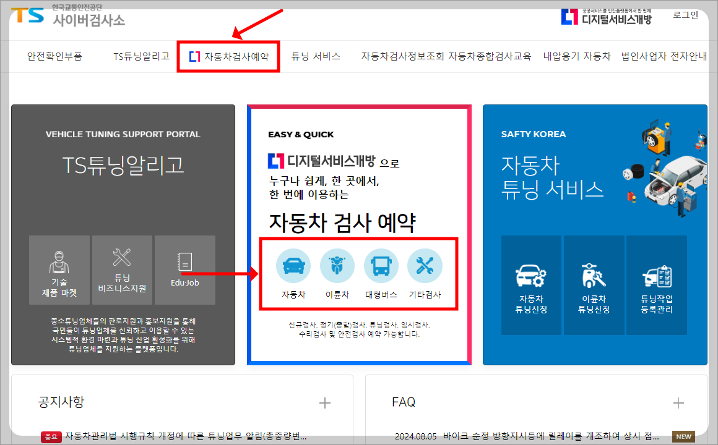718x445 pixels.
Task: Open 튜닝작업 등록관리 clipboard icon
Action: pos(657,275)
